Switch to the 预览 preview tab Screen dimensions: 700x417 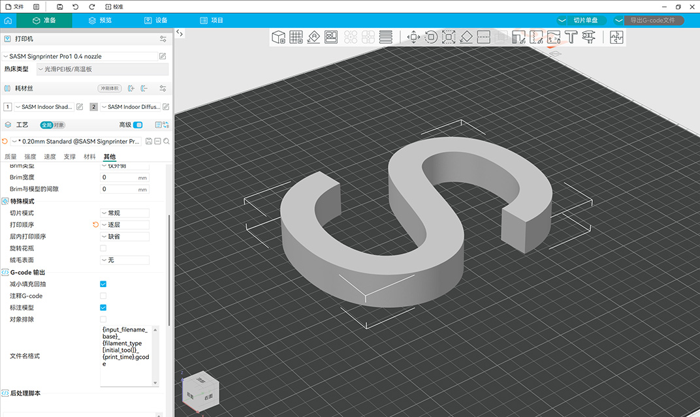pyautogui.click(x=101, y=20)
